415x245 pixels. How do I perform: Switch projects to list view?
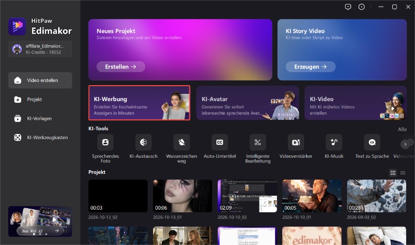[x=403, y=173]
